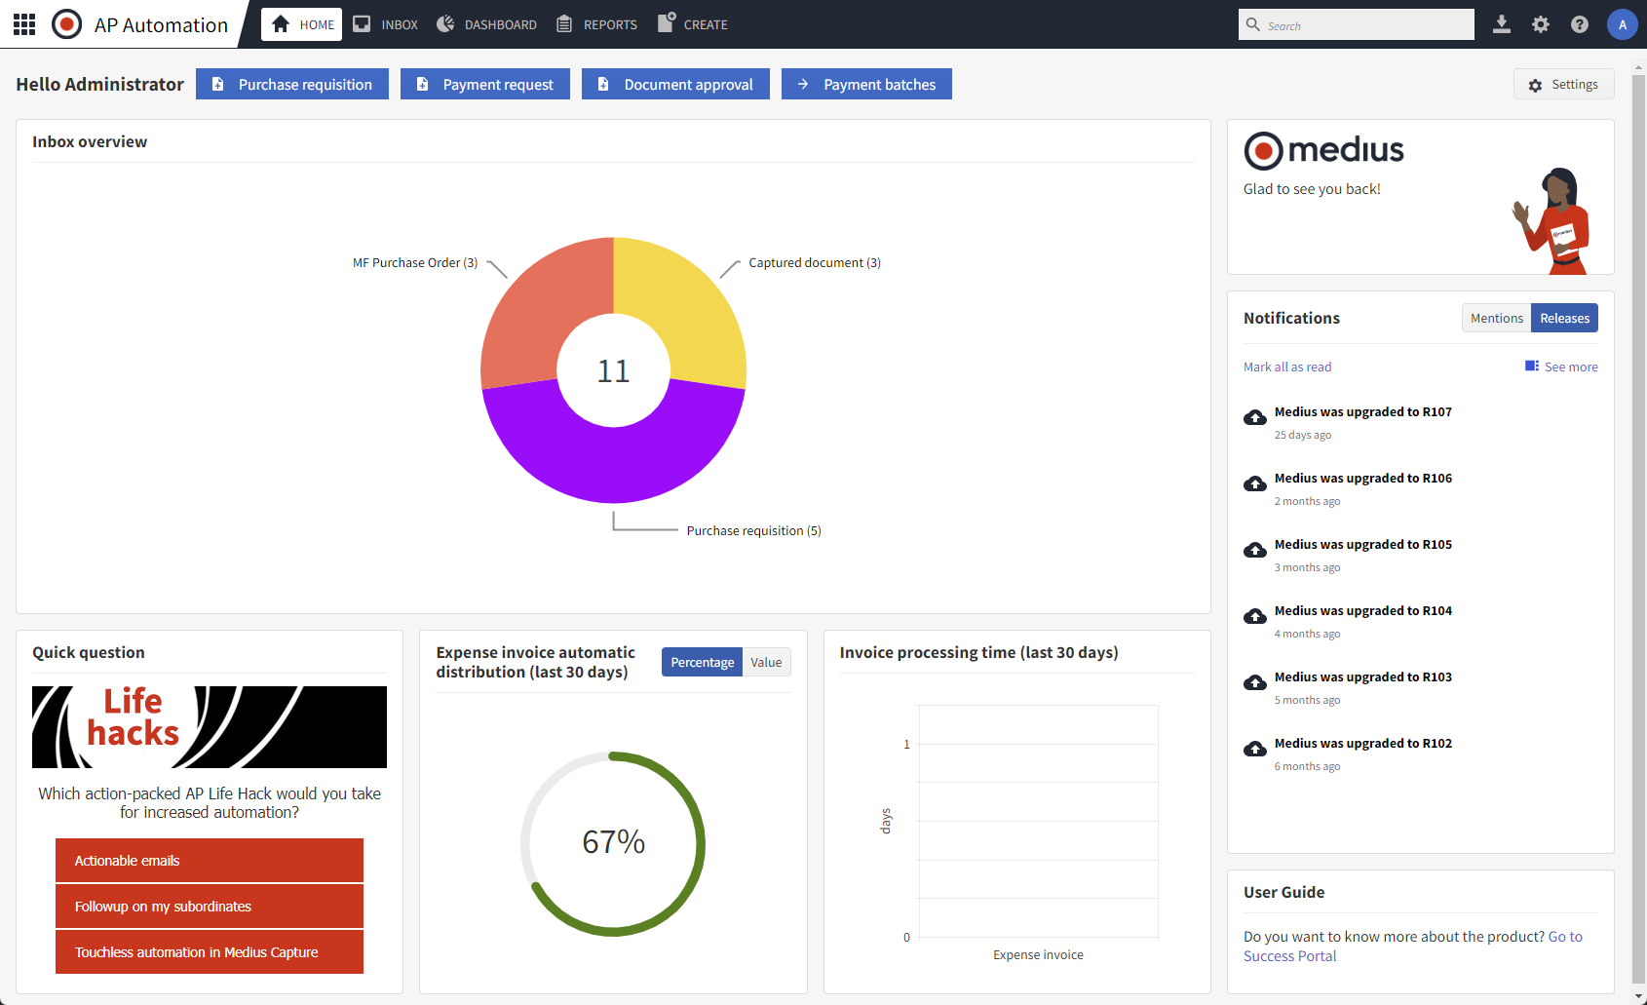Screen dimensions: 1647x1005
Task: Click the Medius AP Automation logo
Action: click(67, 24)
